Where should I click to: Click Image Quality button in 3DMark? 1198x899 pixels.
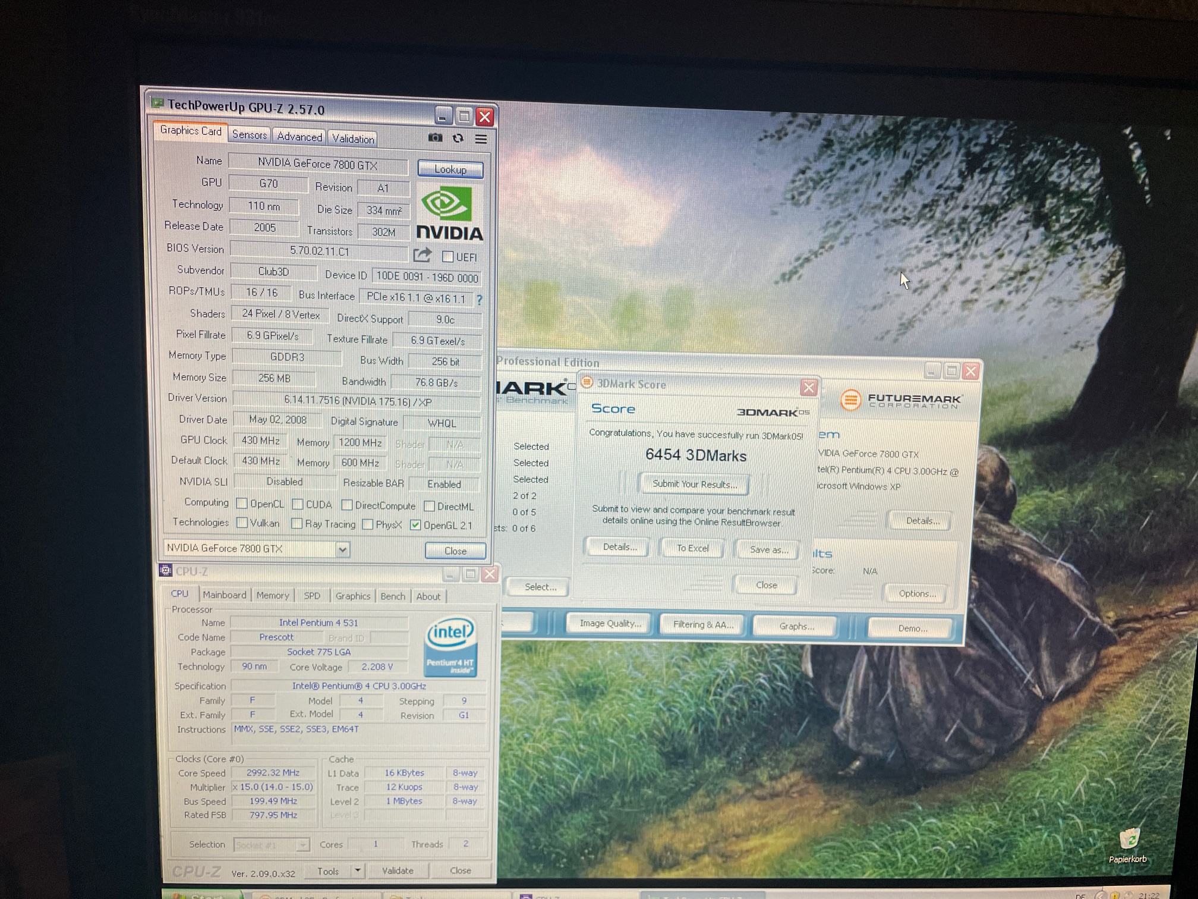pyautogui.click(x=610, y=623)
